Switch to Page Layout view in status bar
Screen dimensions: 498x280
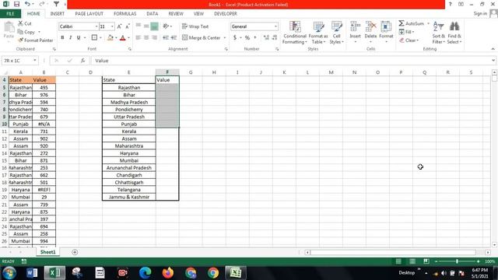pyautogui.click(x=412, y=261)
